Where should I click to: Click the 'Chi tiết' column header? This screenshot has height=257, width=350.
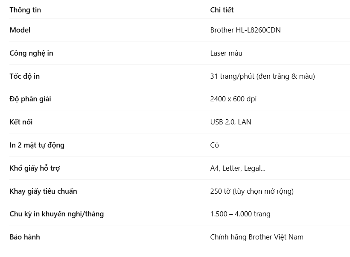(x=222, y=10)
